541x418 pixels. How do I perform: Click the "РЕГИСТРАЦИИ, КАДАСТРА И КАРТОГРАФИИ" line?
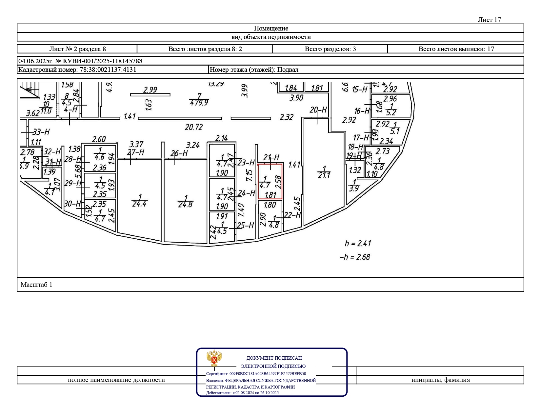[250, 387]
